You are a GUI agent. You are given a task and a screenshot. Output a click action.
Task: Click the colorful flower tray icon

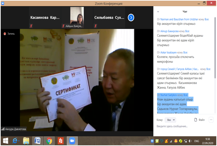(176, 141)
